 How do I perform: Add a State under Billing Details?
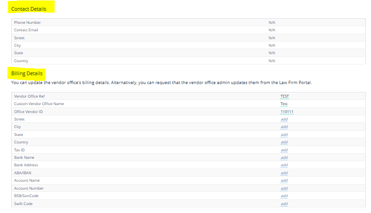click(x=284, y=135)
